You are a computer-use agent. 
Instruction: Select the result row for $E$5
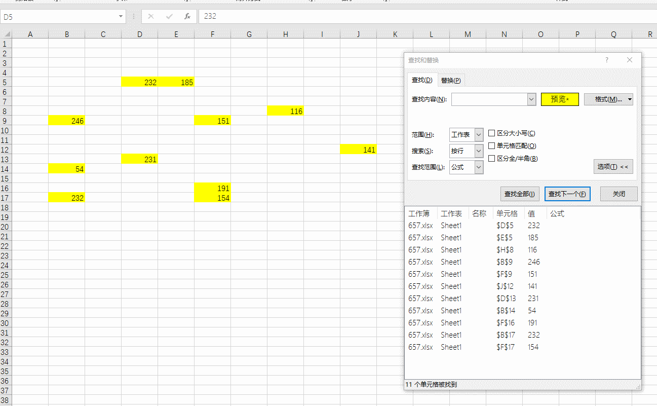522,238
